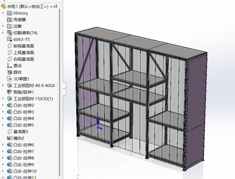
Task: Click the 凸台-拉伸8 extrude icon
Action: coord(9,158)
